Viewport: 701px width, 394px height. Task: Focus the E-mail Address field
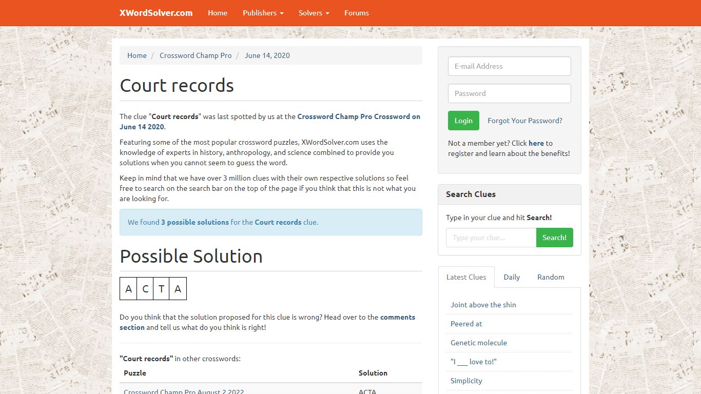pos(510,66)
